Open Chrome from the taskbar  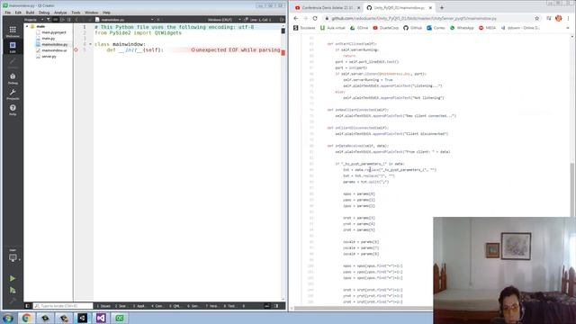pos(26,318)
